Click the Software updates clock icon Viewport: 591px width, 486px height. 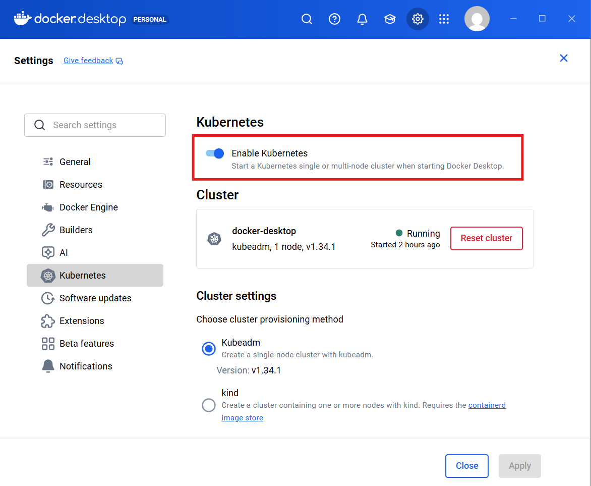click(48, 298)
